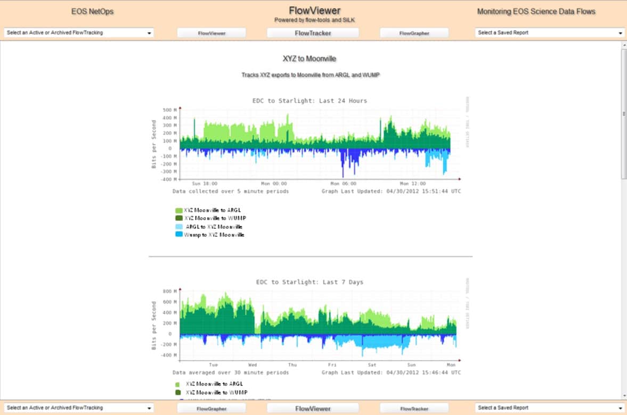
Task: Open the bottom FlowTracking selection dropdown
Action: [78, 408]
